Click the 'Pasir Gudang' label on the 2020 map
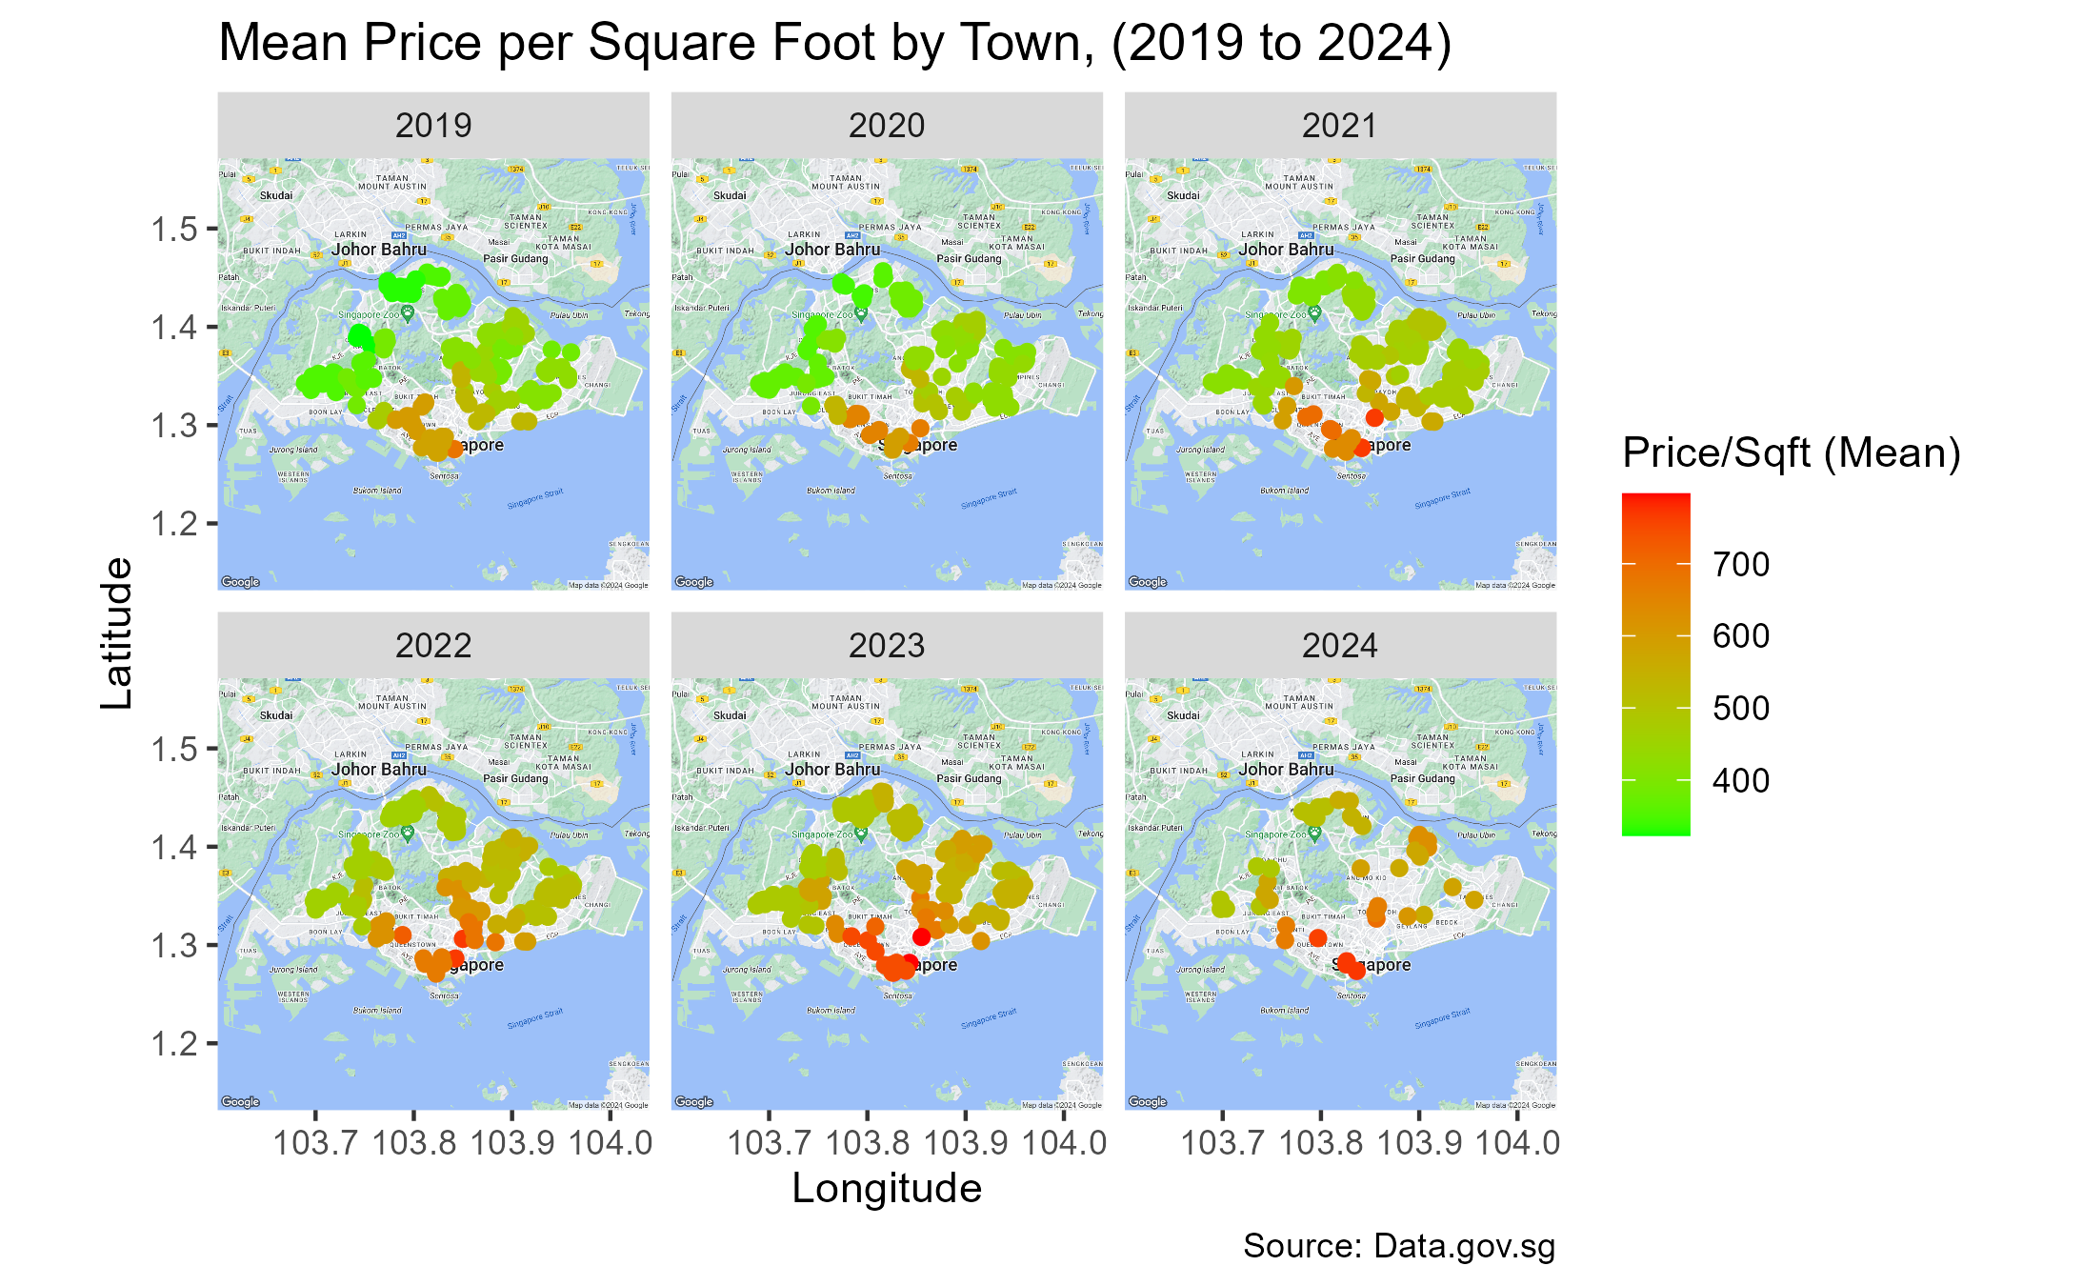 pos(969,259)
